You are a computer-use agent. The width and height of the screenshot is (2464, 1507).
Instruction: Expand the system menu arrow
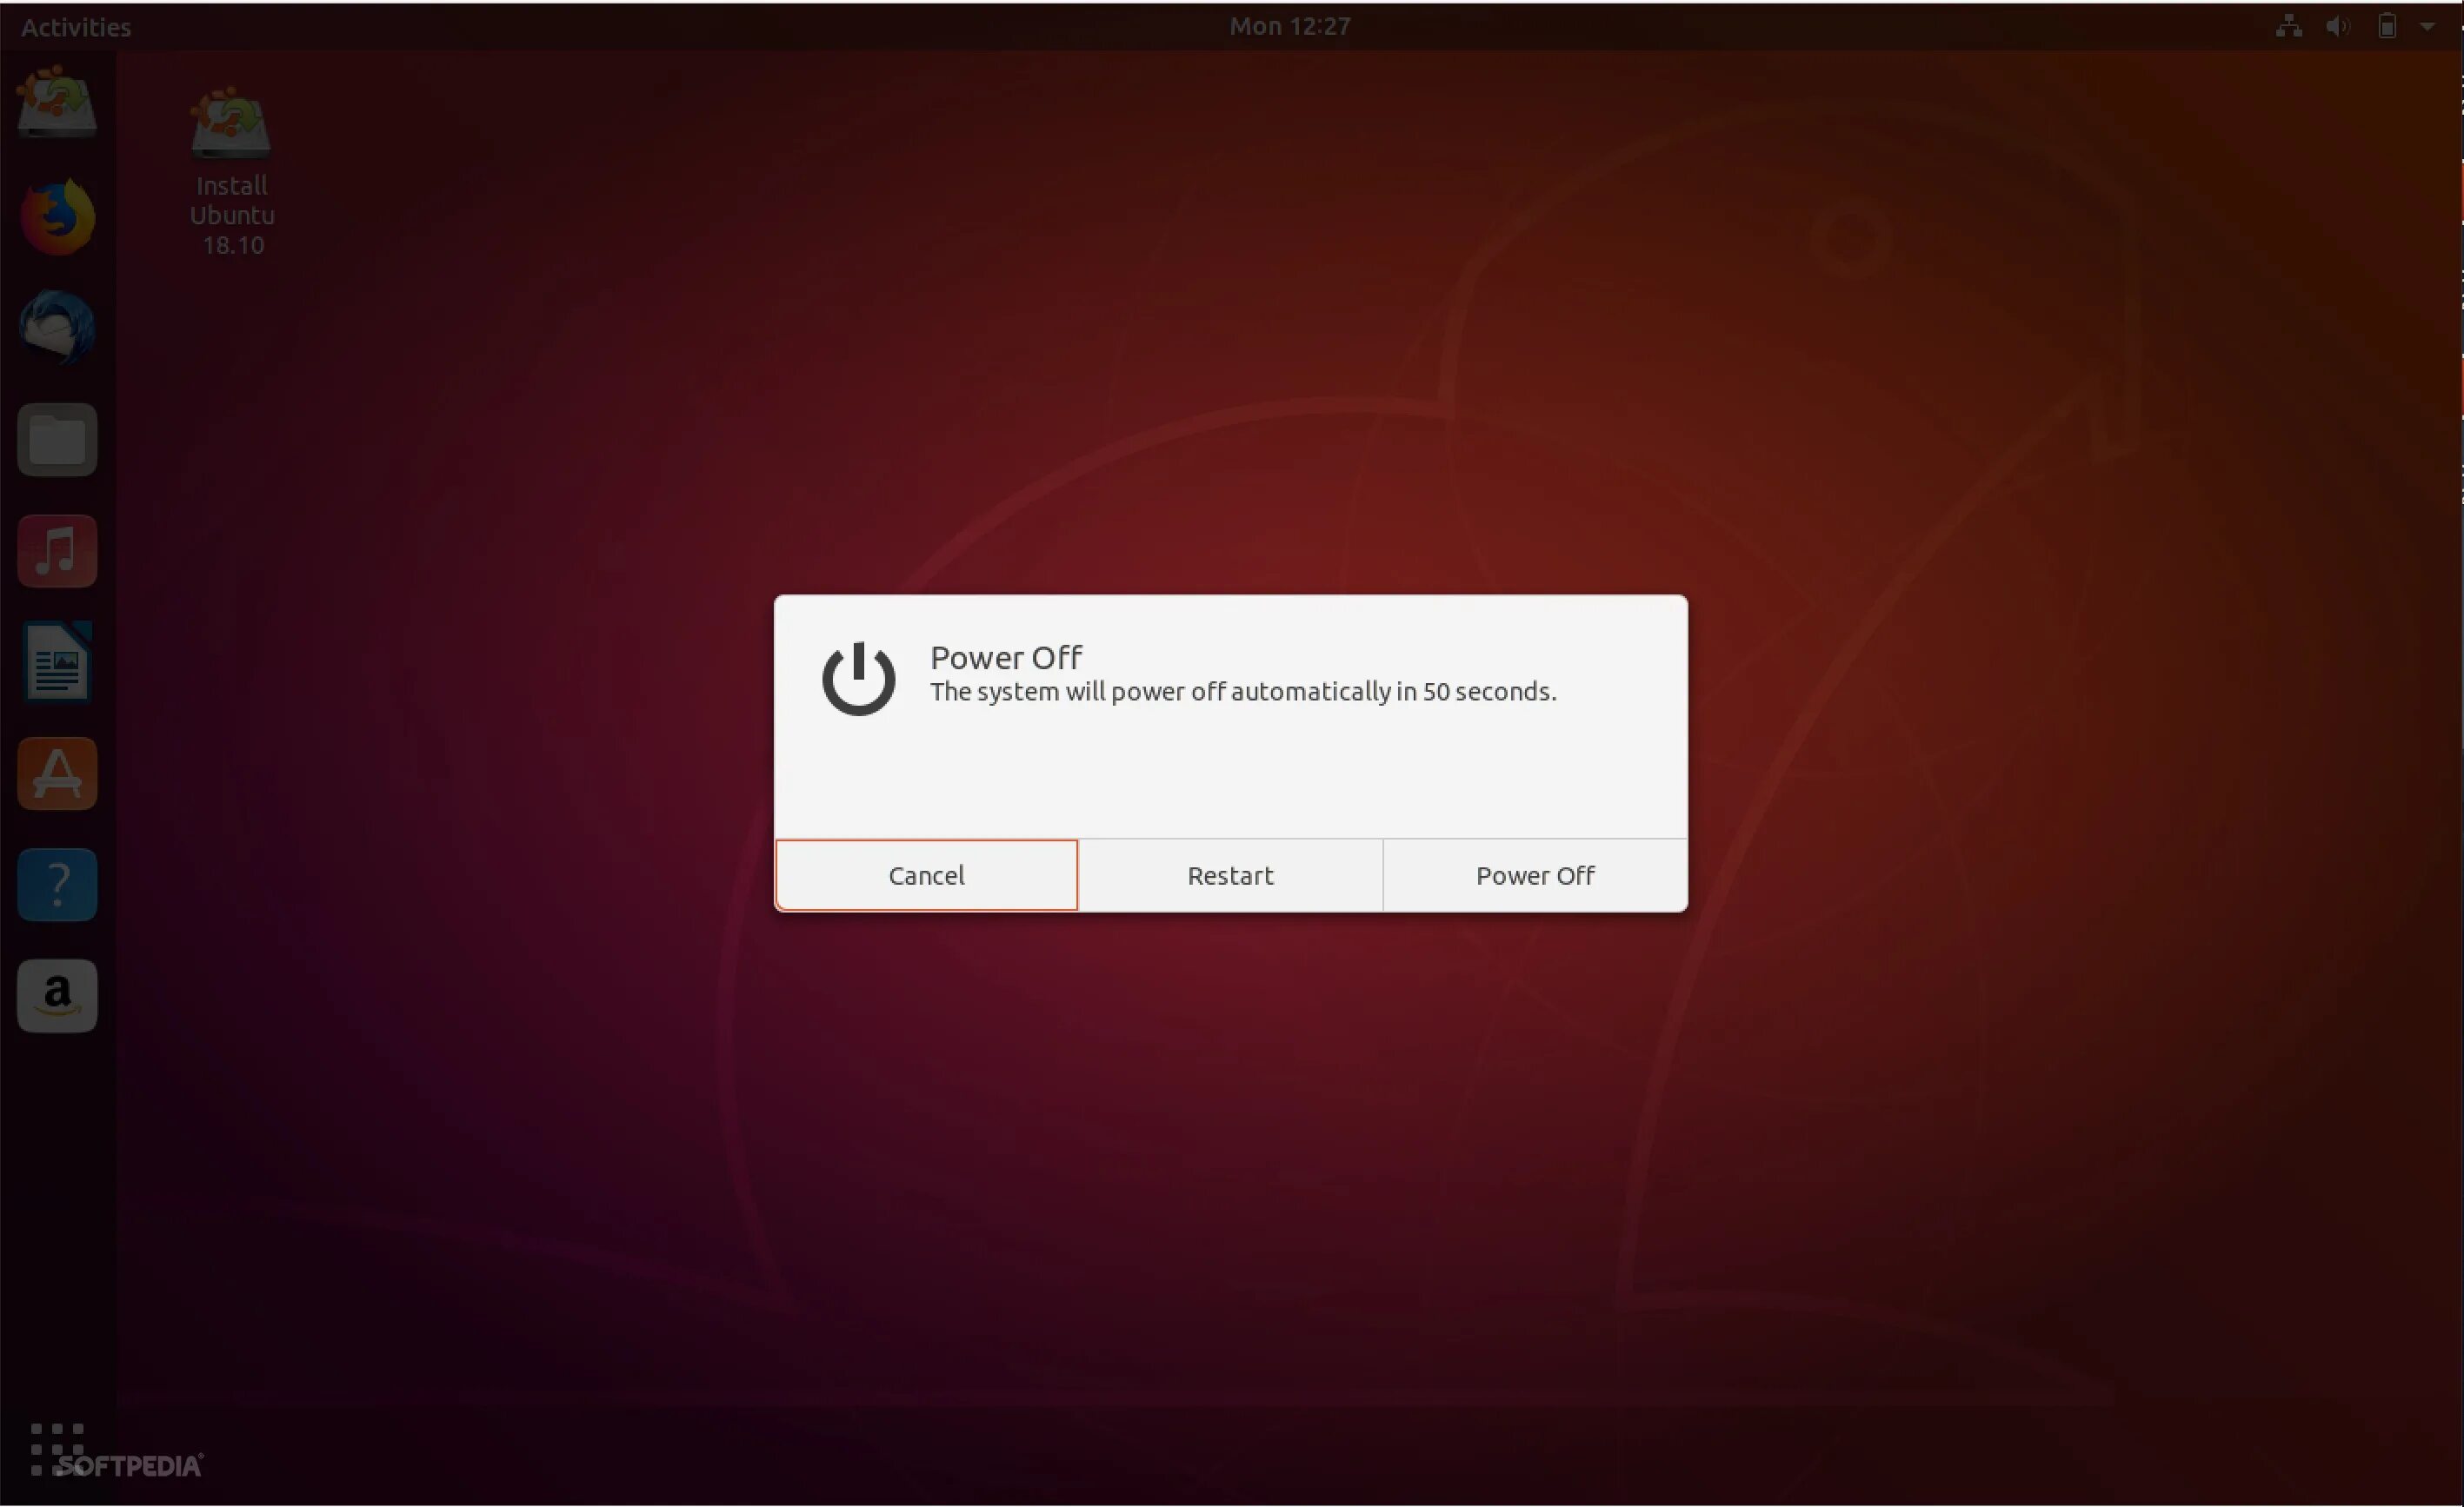point(2427,27)
